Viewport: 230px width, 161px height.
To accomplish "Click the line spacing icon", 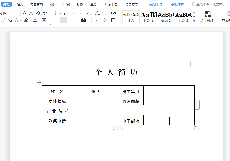I will (92, 20).
